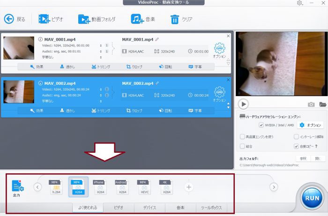Select the iPhone H264 output preset
This screenshot has width=328, height=216.
tap(100, 187)
